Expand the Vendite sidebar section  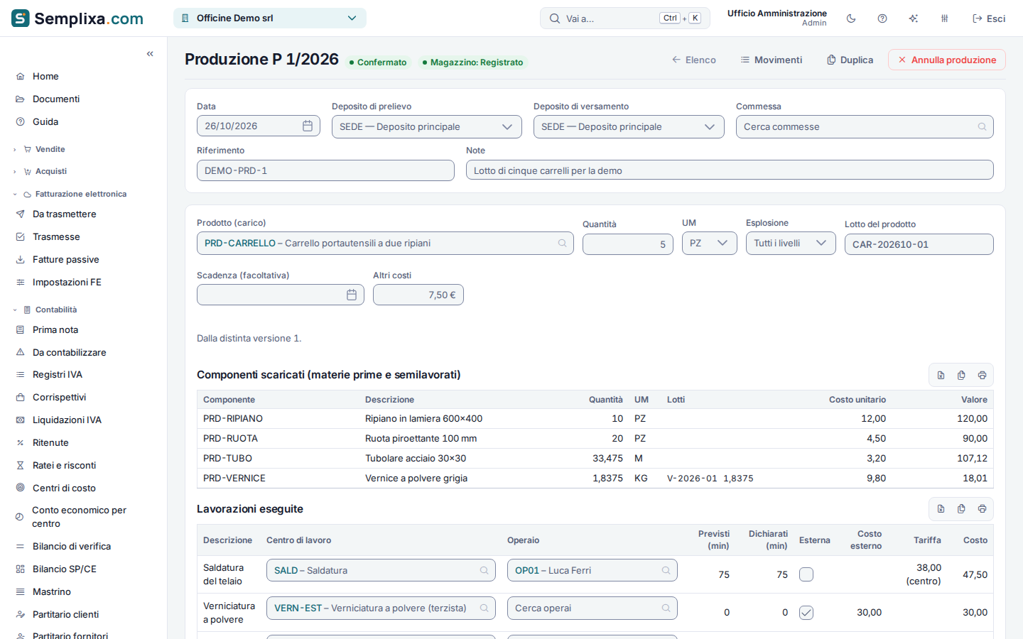(x=50, y=149)
